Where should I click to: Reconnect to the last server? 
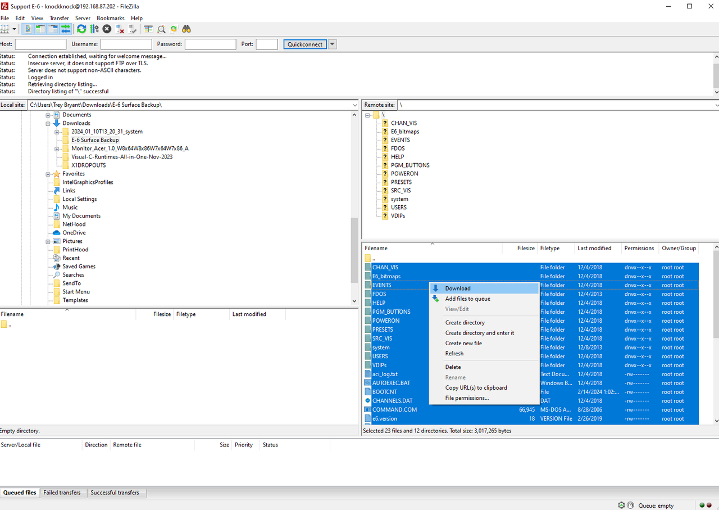(133, 29)
